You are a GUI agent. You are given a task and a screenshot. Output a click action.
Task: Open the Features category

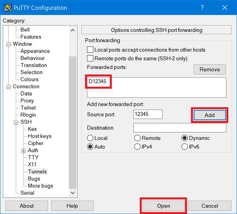coord(31,37)
